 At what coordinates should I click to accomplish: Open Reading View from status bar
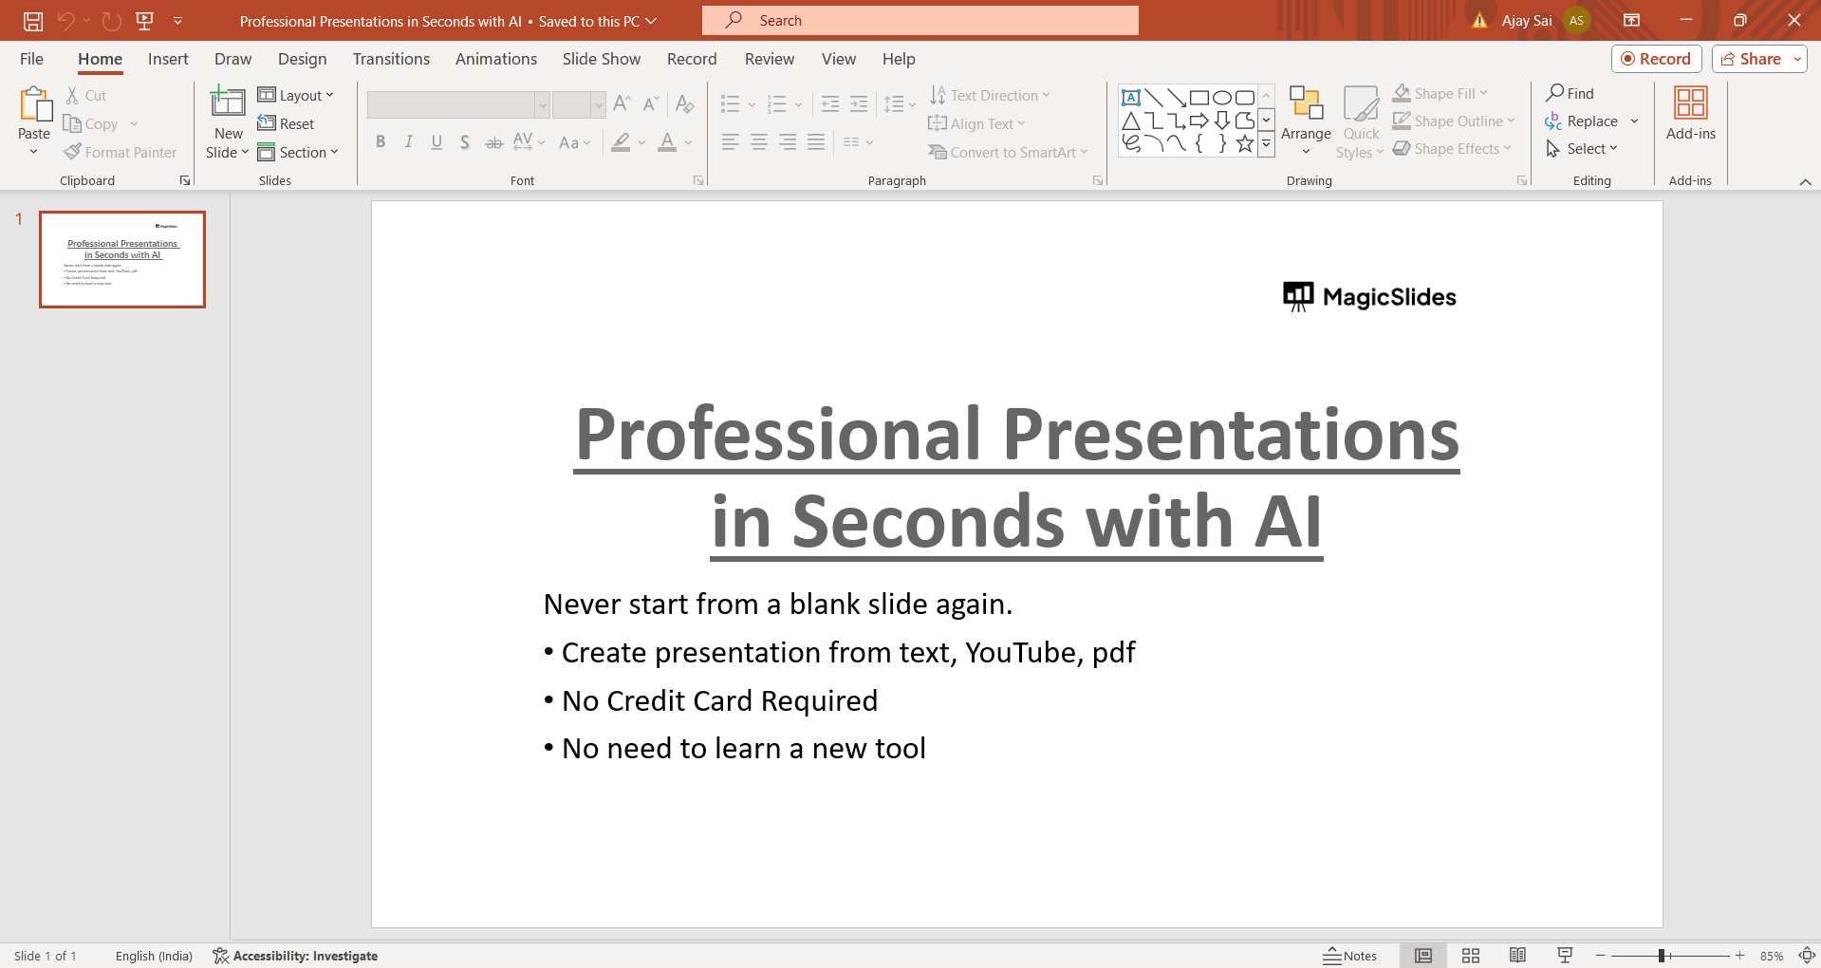pos(1517,956)
